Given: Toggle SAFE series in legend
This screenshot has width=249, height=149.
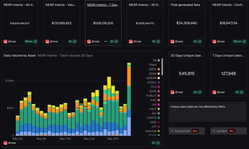Looking at the screenshot, I should 155,91.
